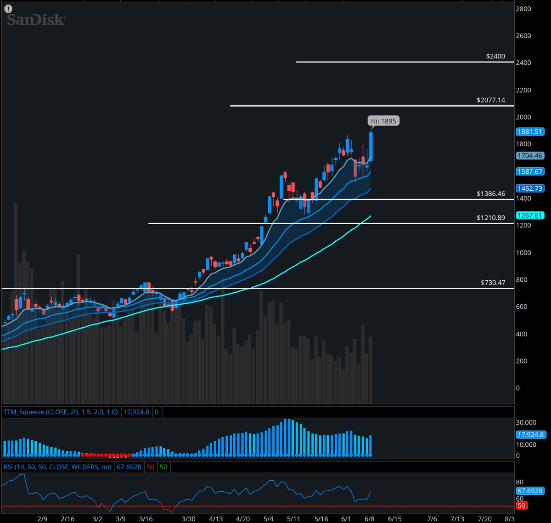Click the 1704.46 moving average bubble
The image size is (551, 523).
click(x=530, y=156)
